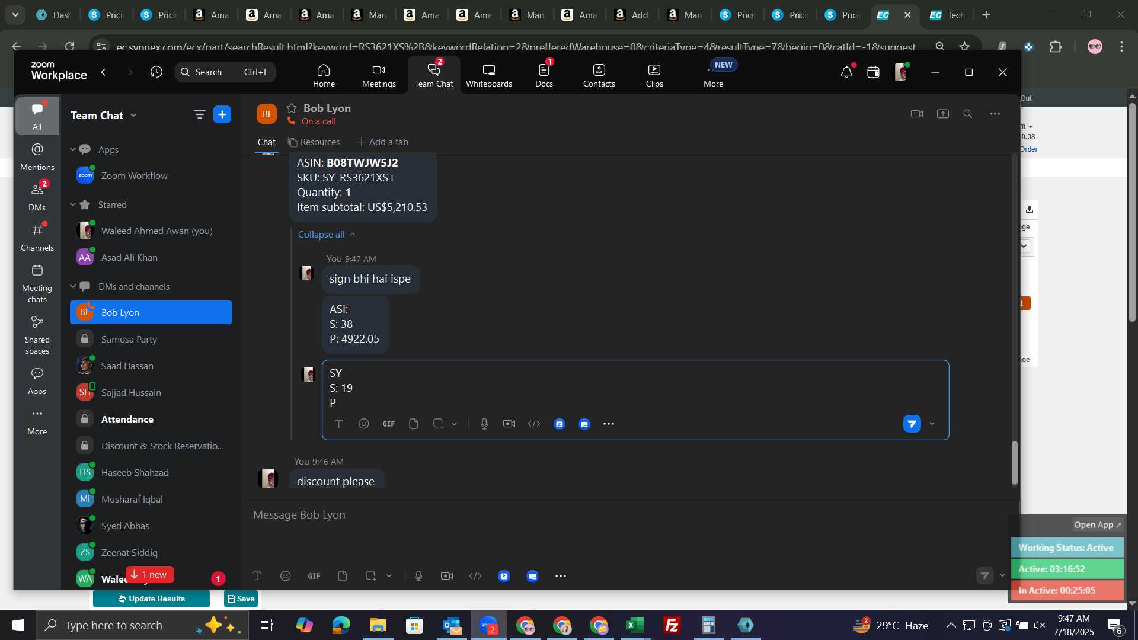Select the All chats sidebar icon

click(37, 116)
